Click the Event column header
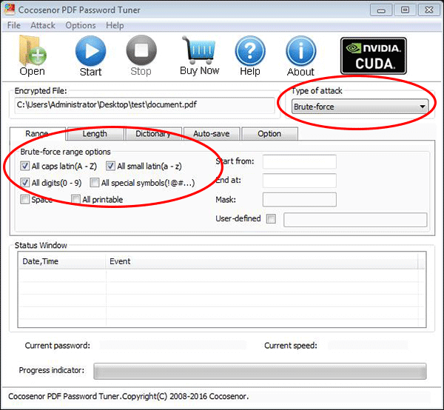The width and height of the screenshot is (444, 410). (262, 261)
